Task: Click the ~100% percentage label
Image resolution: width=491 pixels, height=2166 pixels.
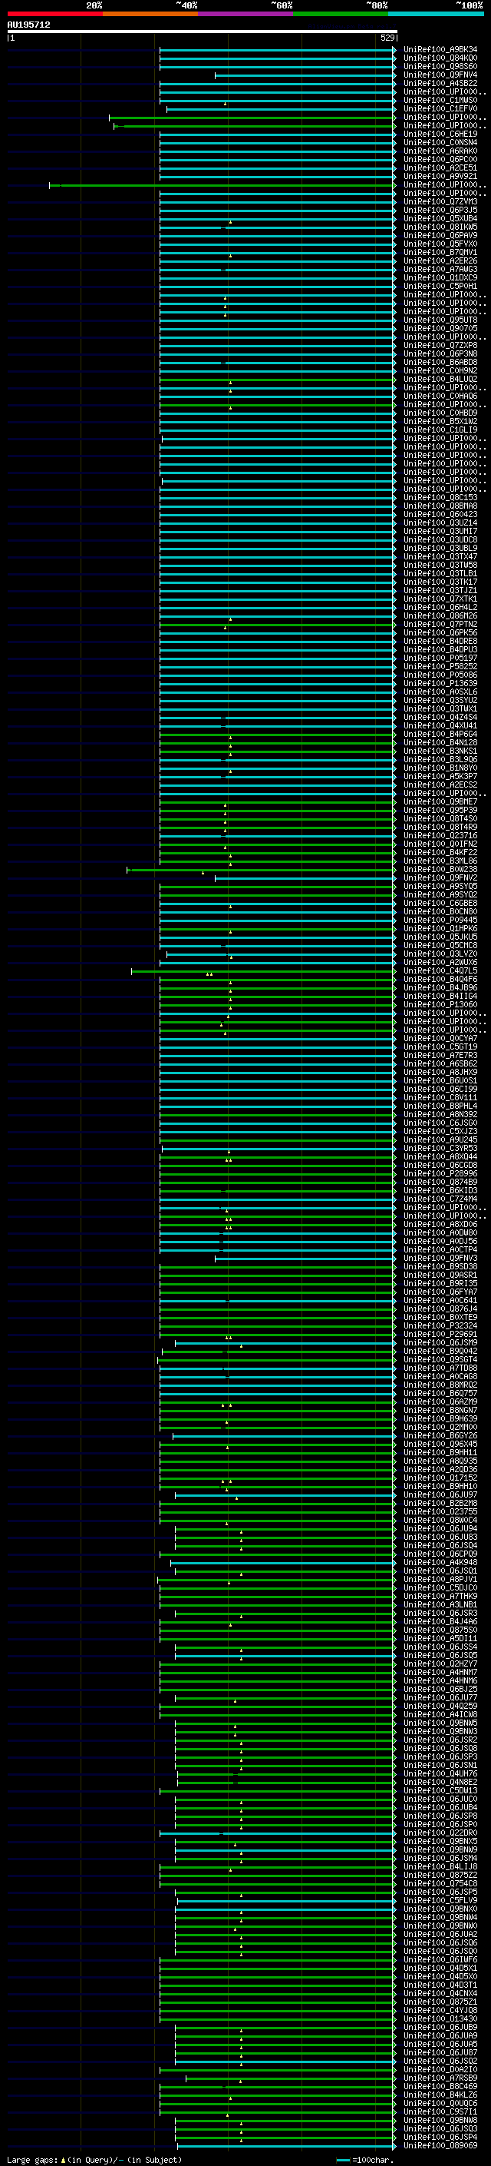Action: coord(470,5)
